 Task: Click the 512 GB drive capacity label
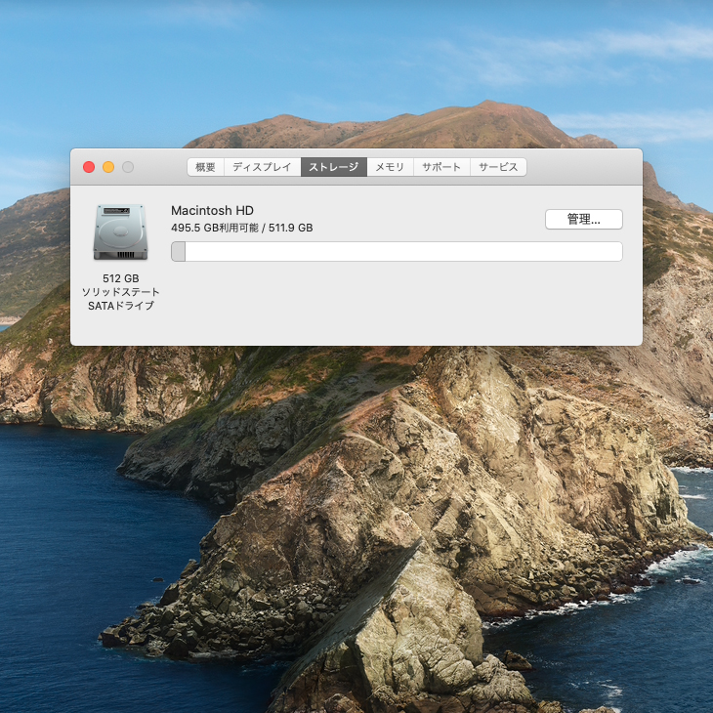tap(120, 278)
